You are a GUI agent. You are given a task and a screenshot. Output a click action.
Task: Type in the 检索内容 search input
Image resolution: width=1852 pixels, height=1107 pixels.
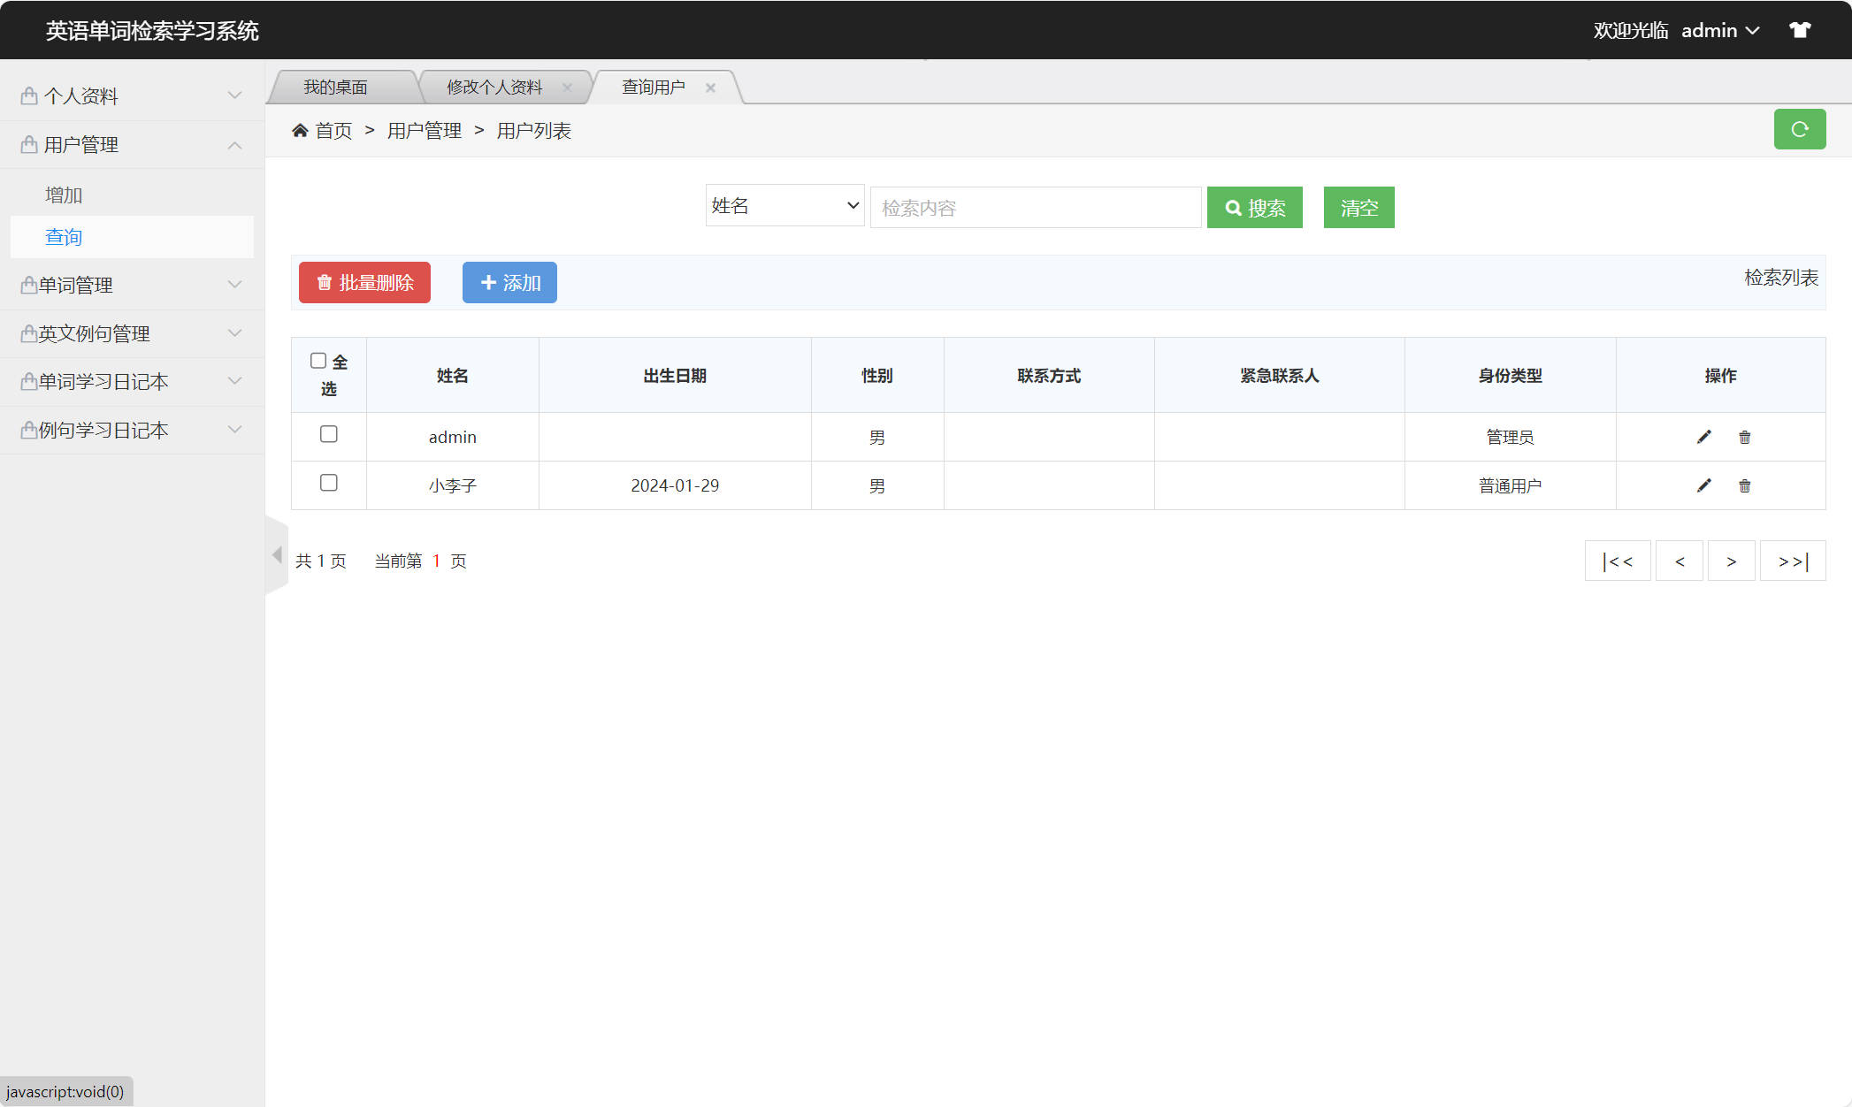click(1035, 207)
